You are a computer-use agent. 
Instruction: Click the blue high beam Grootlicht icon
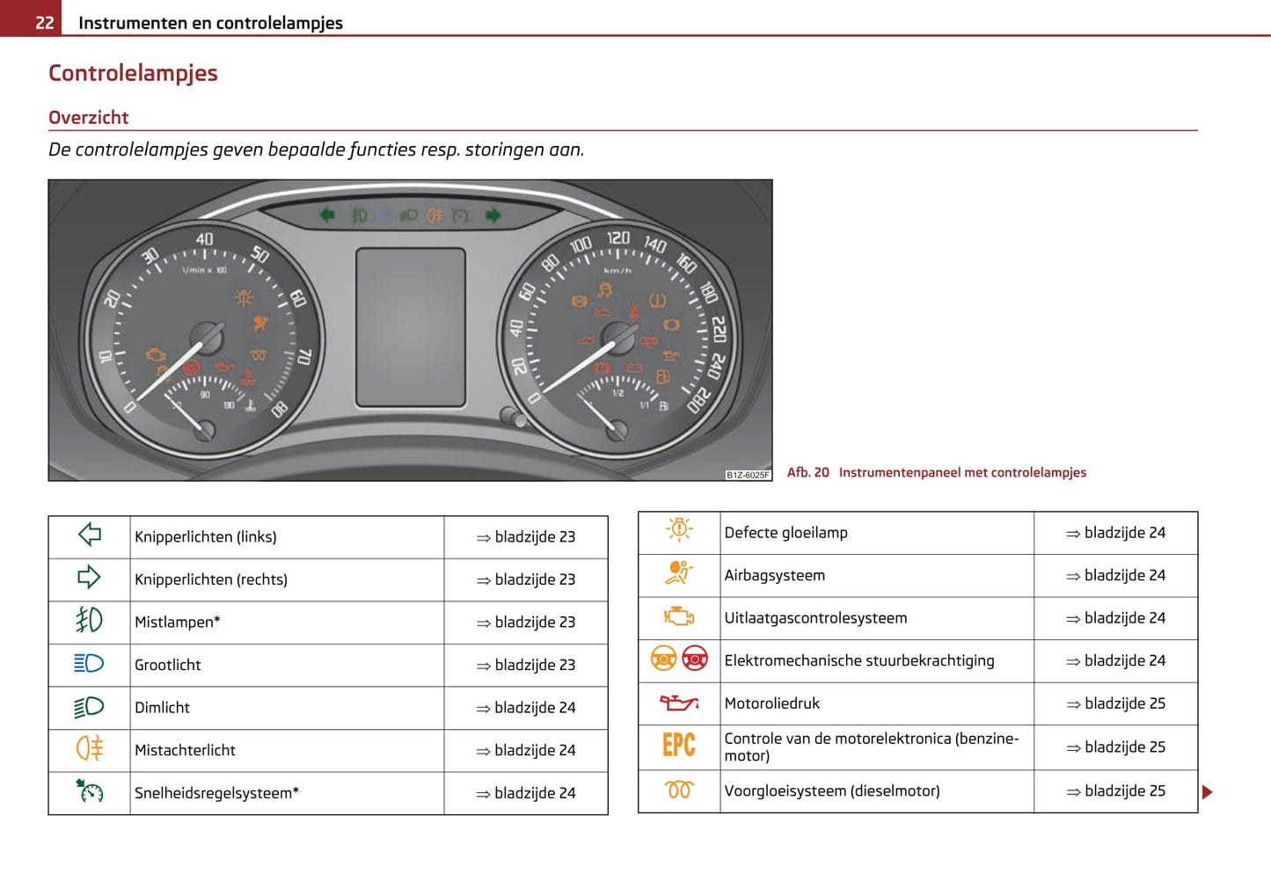tap(90, 664)
